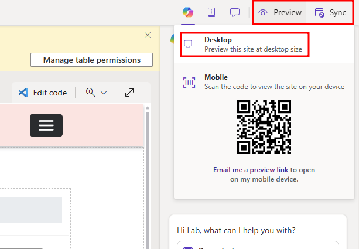
Task: Click Manage table permissions button
Action: pyautogui.click(x=91, y=60)
